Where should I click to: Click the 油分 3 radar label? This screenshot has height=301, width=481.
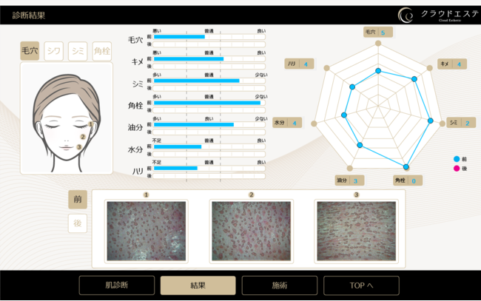click(x=349, y=180)
